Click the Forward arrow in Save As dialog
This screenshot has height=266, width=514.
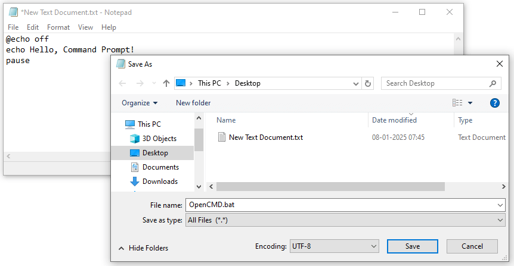pos(140,83)
